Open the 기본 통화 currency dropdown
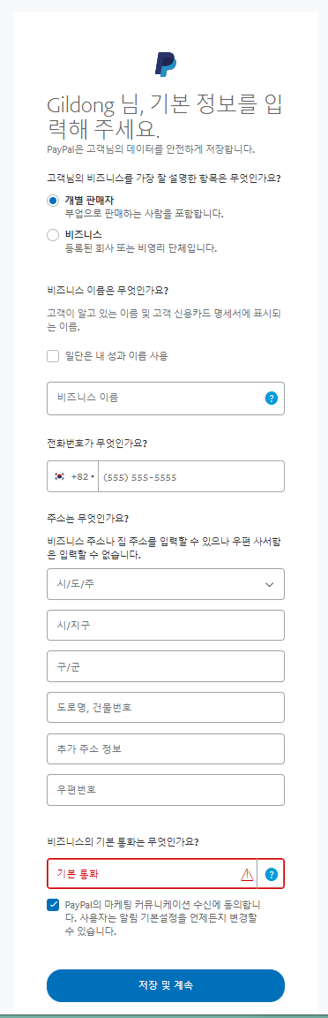The height and width of the screenshot is (1018, 328). (x=153, y=874)
